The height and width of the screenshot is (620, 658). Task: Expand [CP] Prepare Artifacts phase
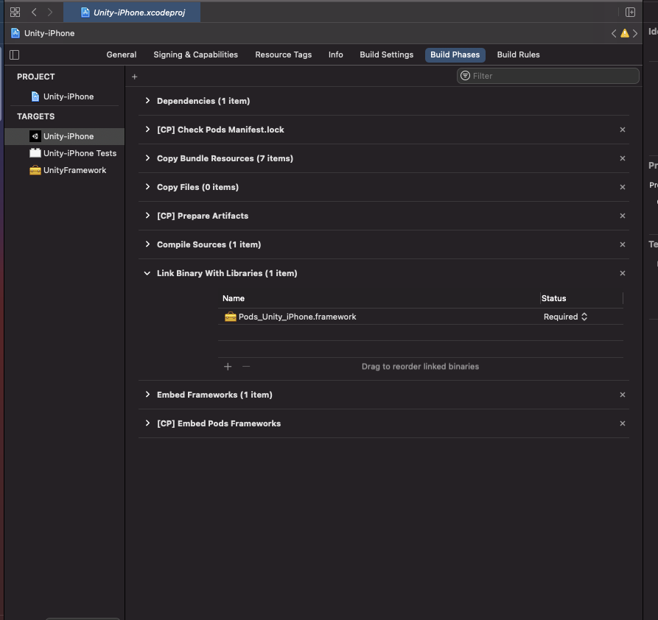coord(147,216)
